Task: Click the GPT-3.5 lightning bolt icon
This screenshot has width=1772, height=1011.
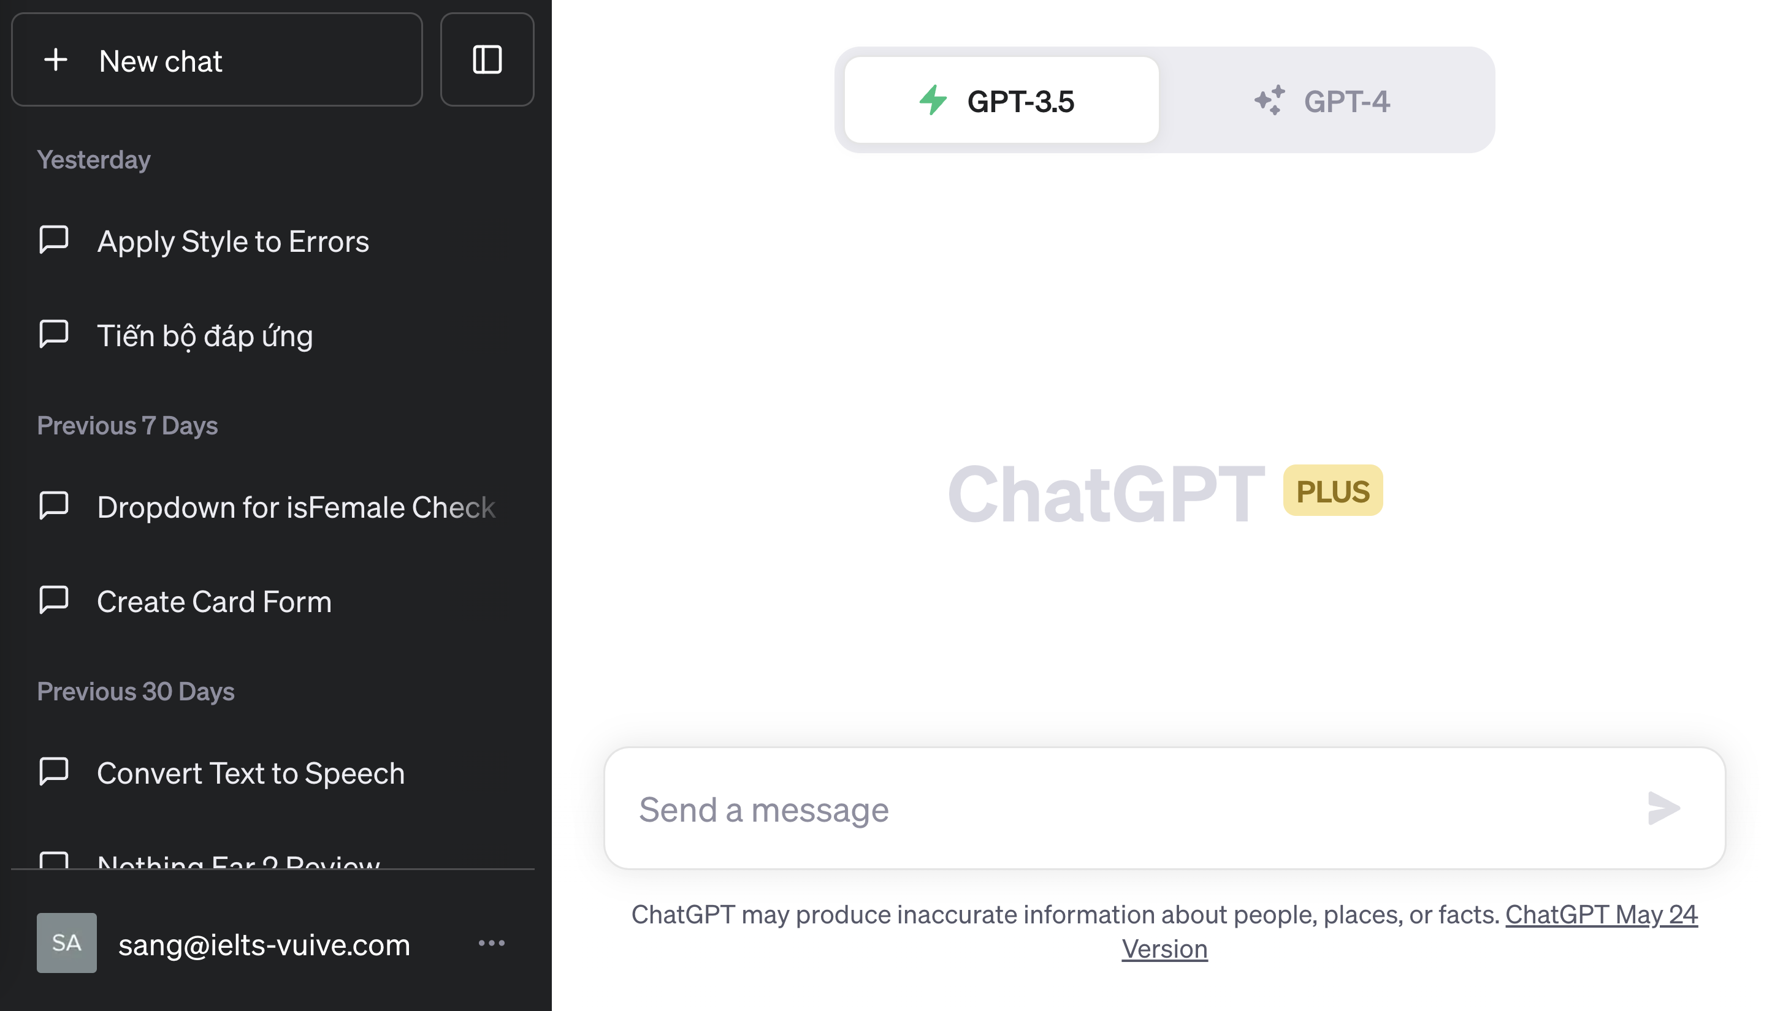Action: (932, 100)
